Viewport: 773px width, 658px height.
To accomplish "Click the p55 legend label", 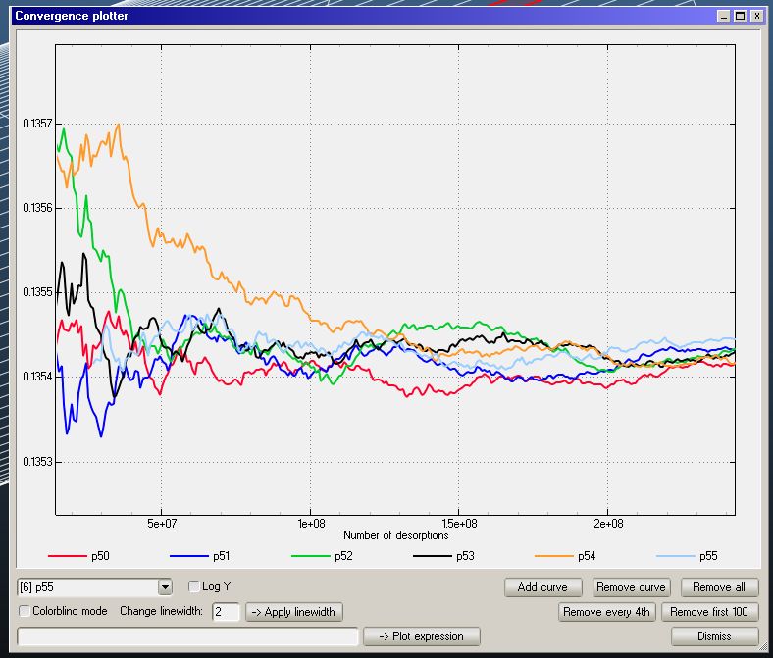I will pos(708,556).
